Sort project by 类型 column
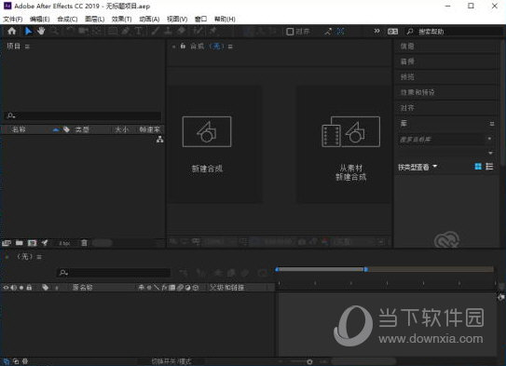Screen dimensions: 506x366 (x=82, y=129)
